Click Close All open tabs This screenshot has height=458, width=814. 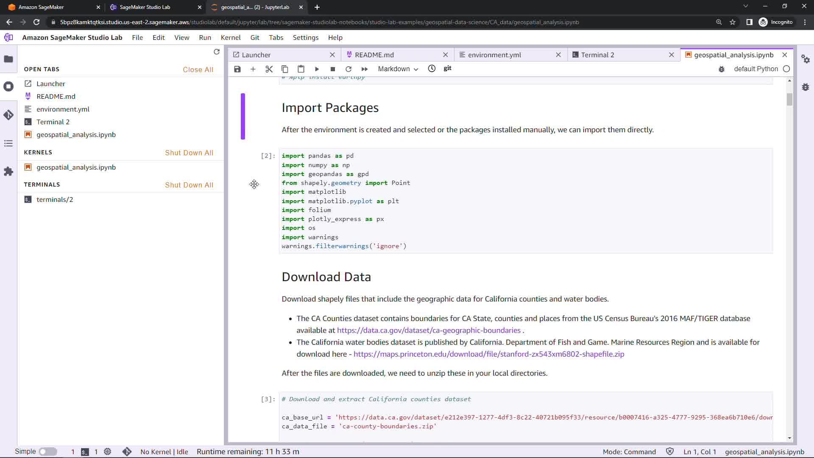pyautogui.click(x=198, y=70)
